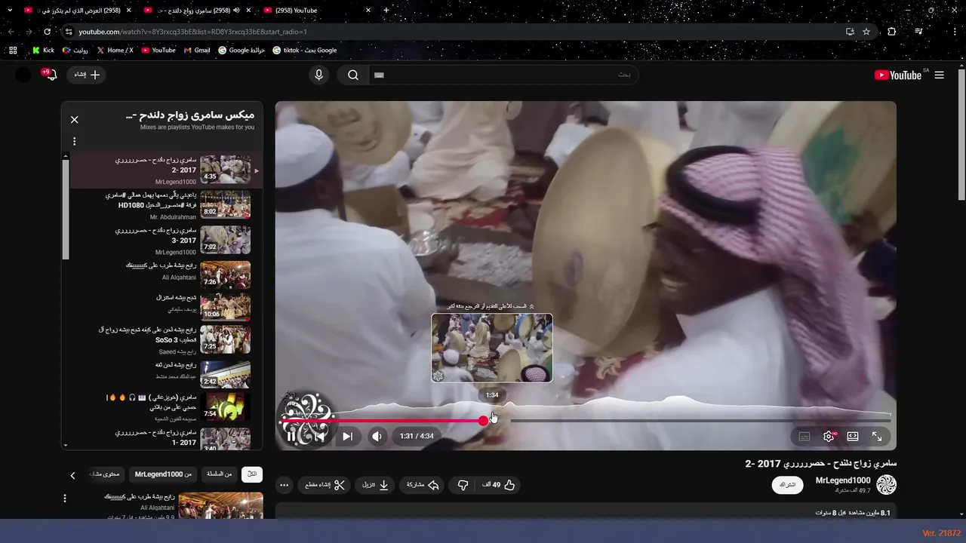Open more actions ellipsis below video
966x543 pixels.
click(x=284, y=485)
